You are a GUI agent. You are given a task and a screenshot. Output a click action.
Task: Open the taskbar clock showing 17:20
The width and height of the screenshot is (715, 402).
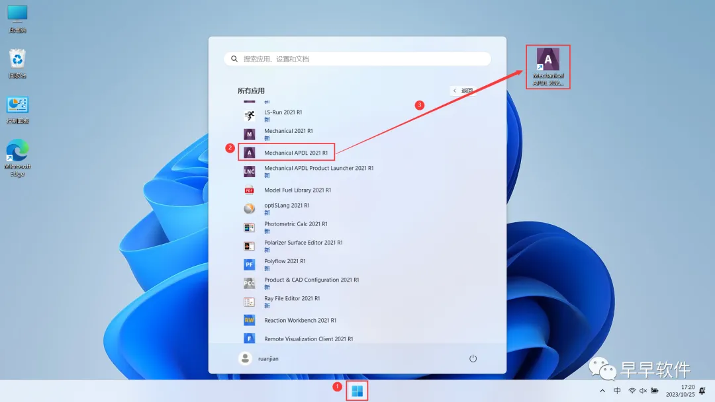[681, 391]
